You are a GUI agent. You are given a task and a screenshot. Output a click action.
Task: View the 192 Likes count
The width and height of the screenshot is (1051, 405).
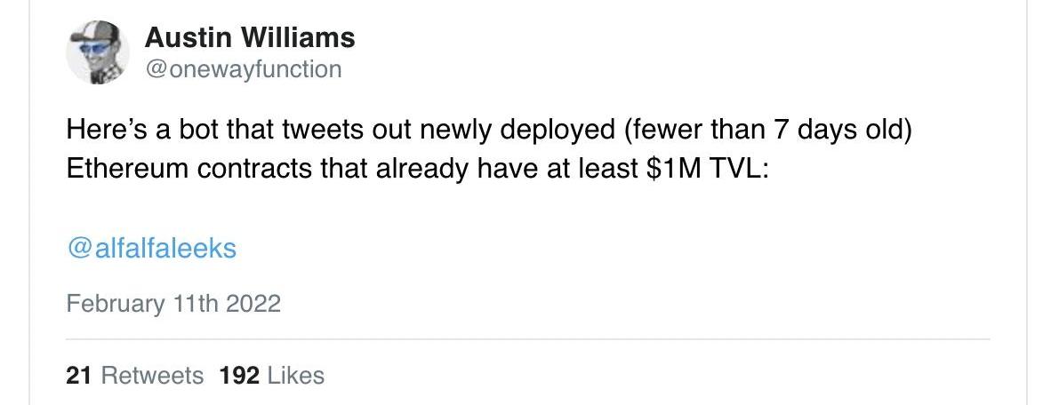coord(271,376)
